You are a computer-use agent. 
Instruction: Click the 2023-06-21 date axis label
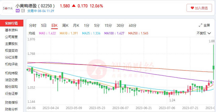144,108
